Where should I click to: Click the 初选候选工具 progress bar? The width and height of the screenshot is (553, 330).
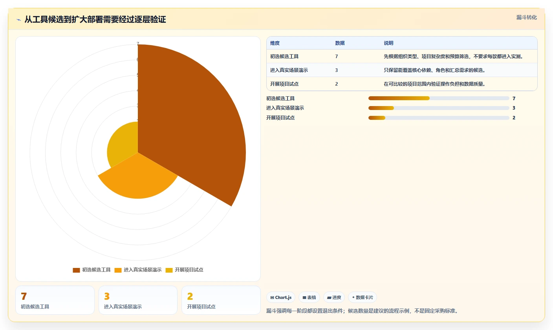[x=439, y=98]
